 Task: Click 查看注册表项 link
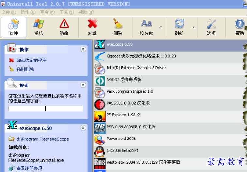(x=29, y=168)
